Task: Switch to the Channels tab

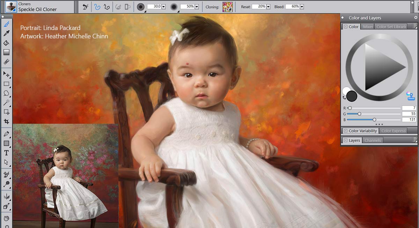Action: point(373,140)
